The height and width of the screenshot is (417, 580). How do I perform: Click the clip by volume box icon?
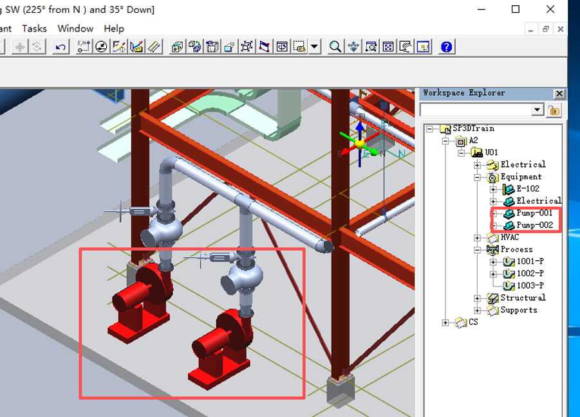pos(212,47)
